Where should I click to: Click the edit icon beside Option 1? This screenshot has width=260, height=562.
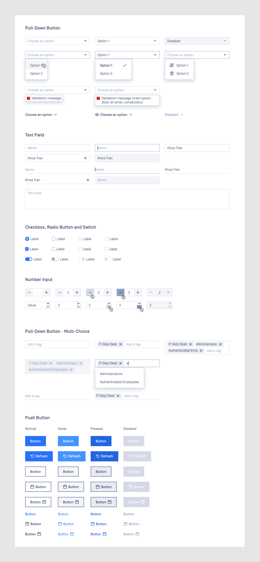172,65
